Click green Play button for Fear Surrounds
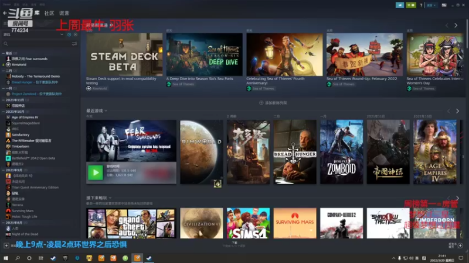 (96, 172)
